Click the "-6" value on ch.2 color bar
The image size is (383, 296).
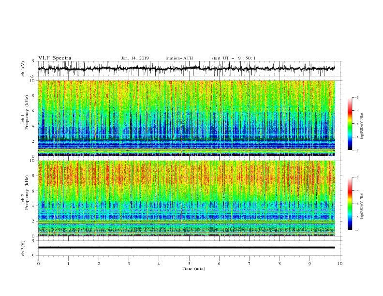pos(357,217)
